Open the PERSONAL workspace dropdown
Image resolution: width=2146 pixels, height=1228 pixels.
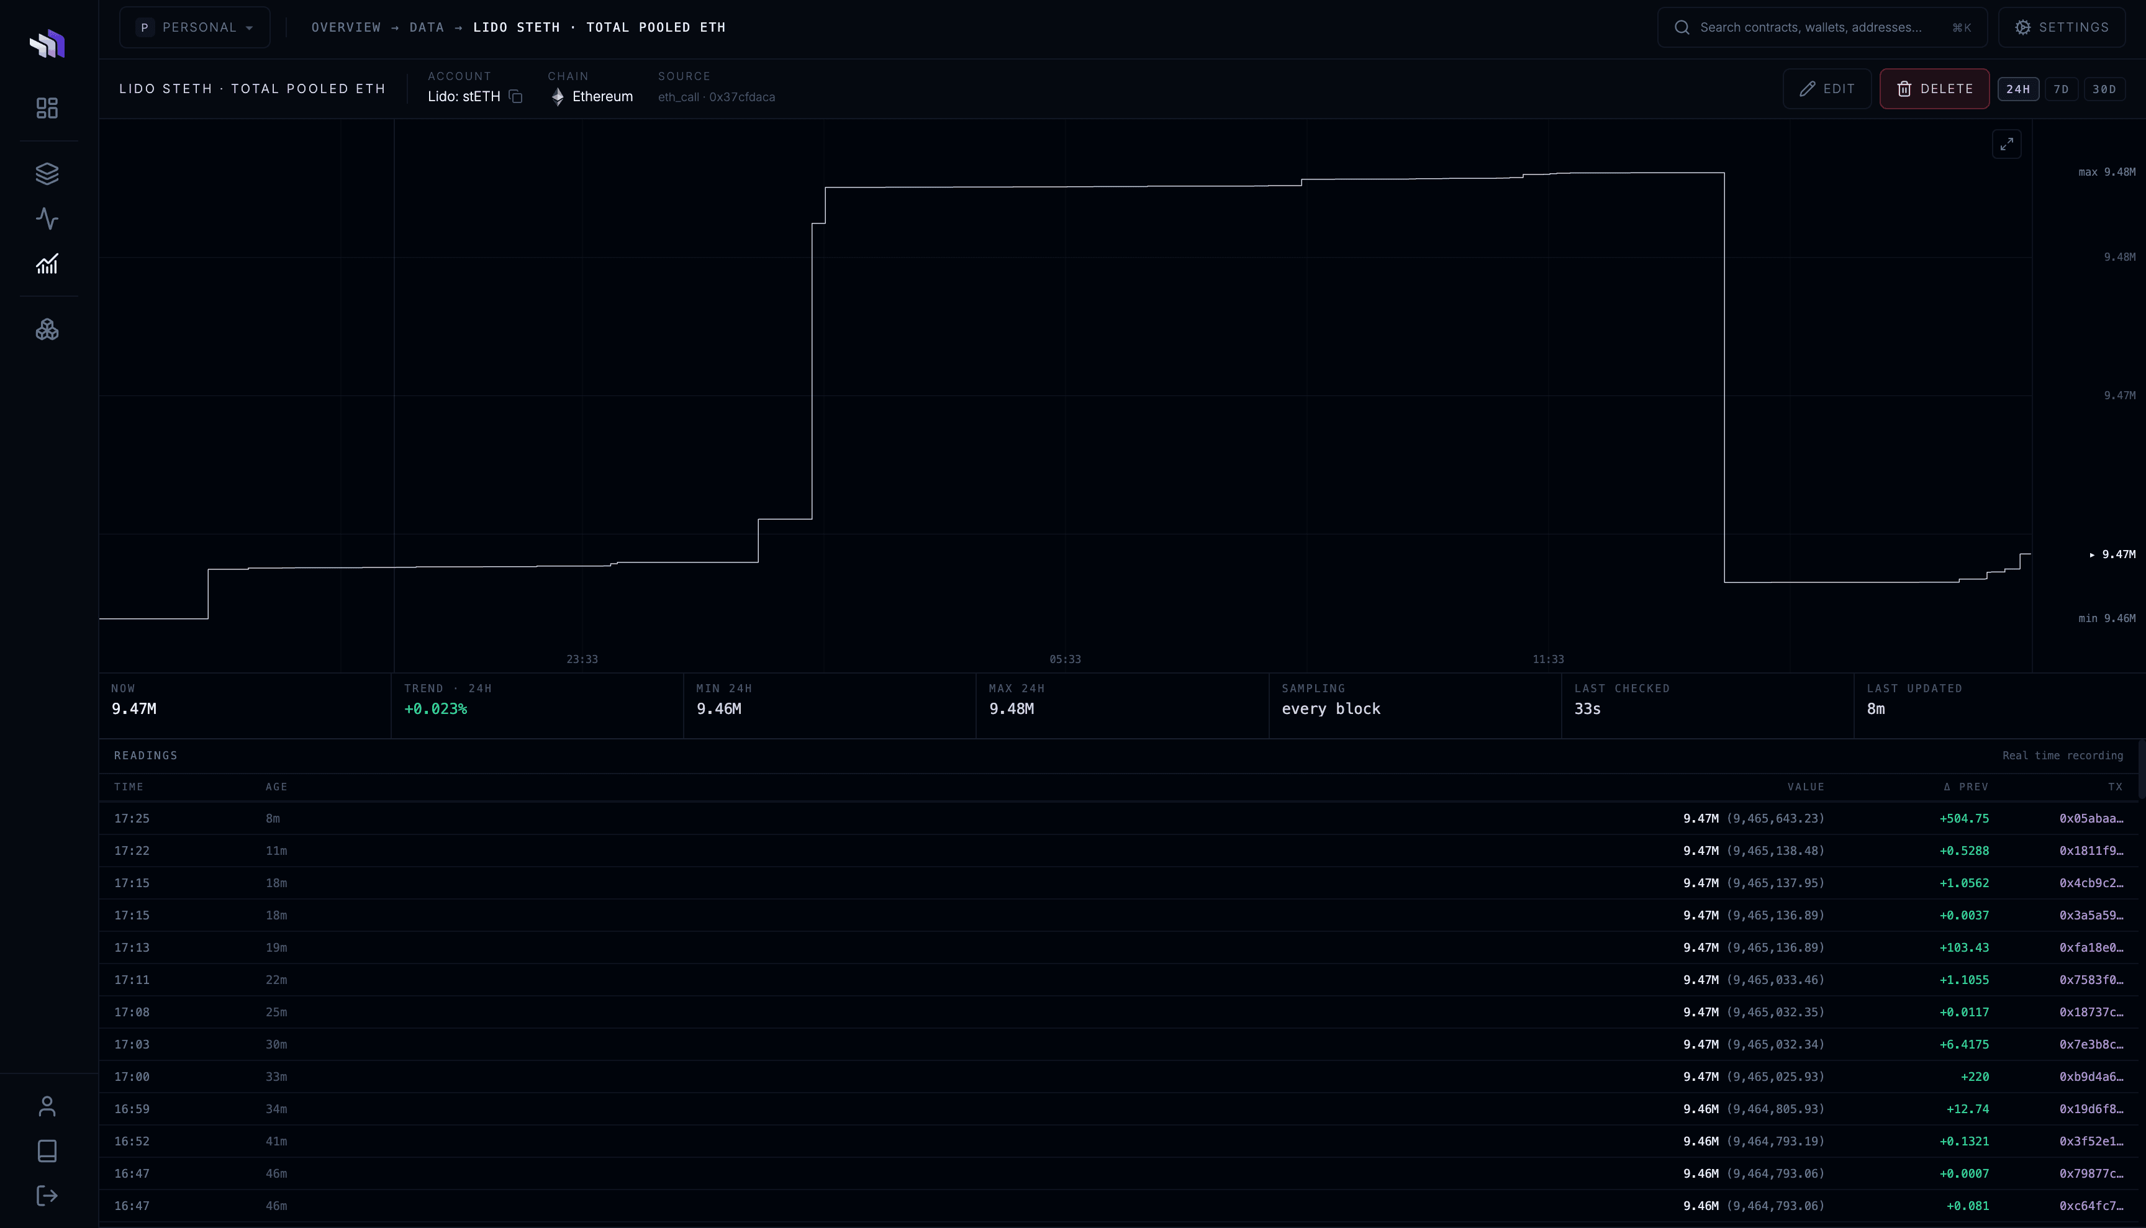[x=195, y=28]
